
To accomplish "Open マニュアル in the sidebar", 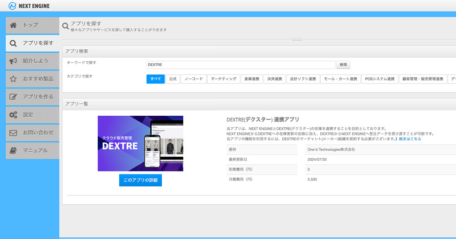I will [32, 151].
